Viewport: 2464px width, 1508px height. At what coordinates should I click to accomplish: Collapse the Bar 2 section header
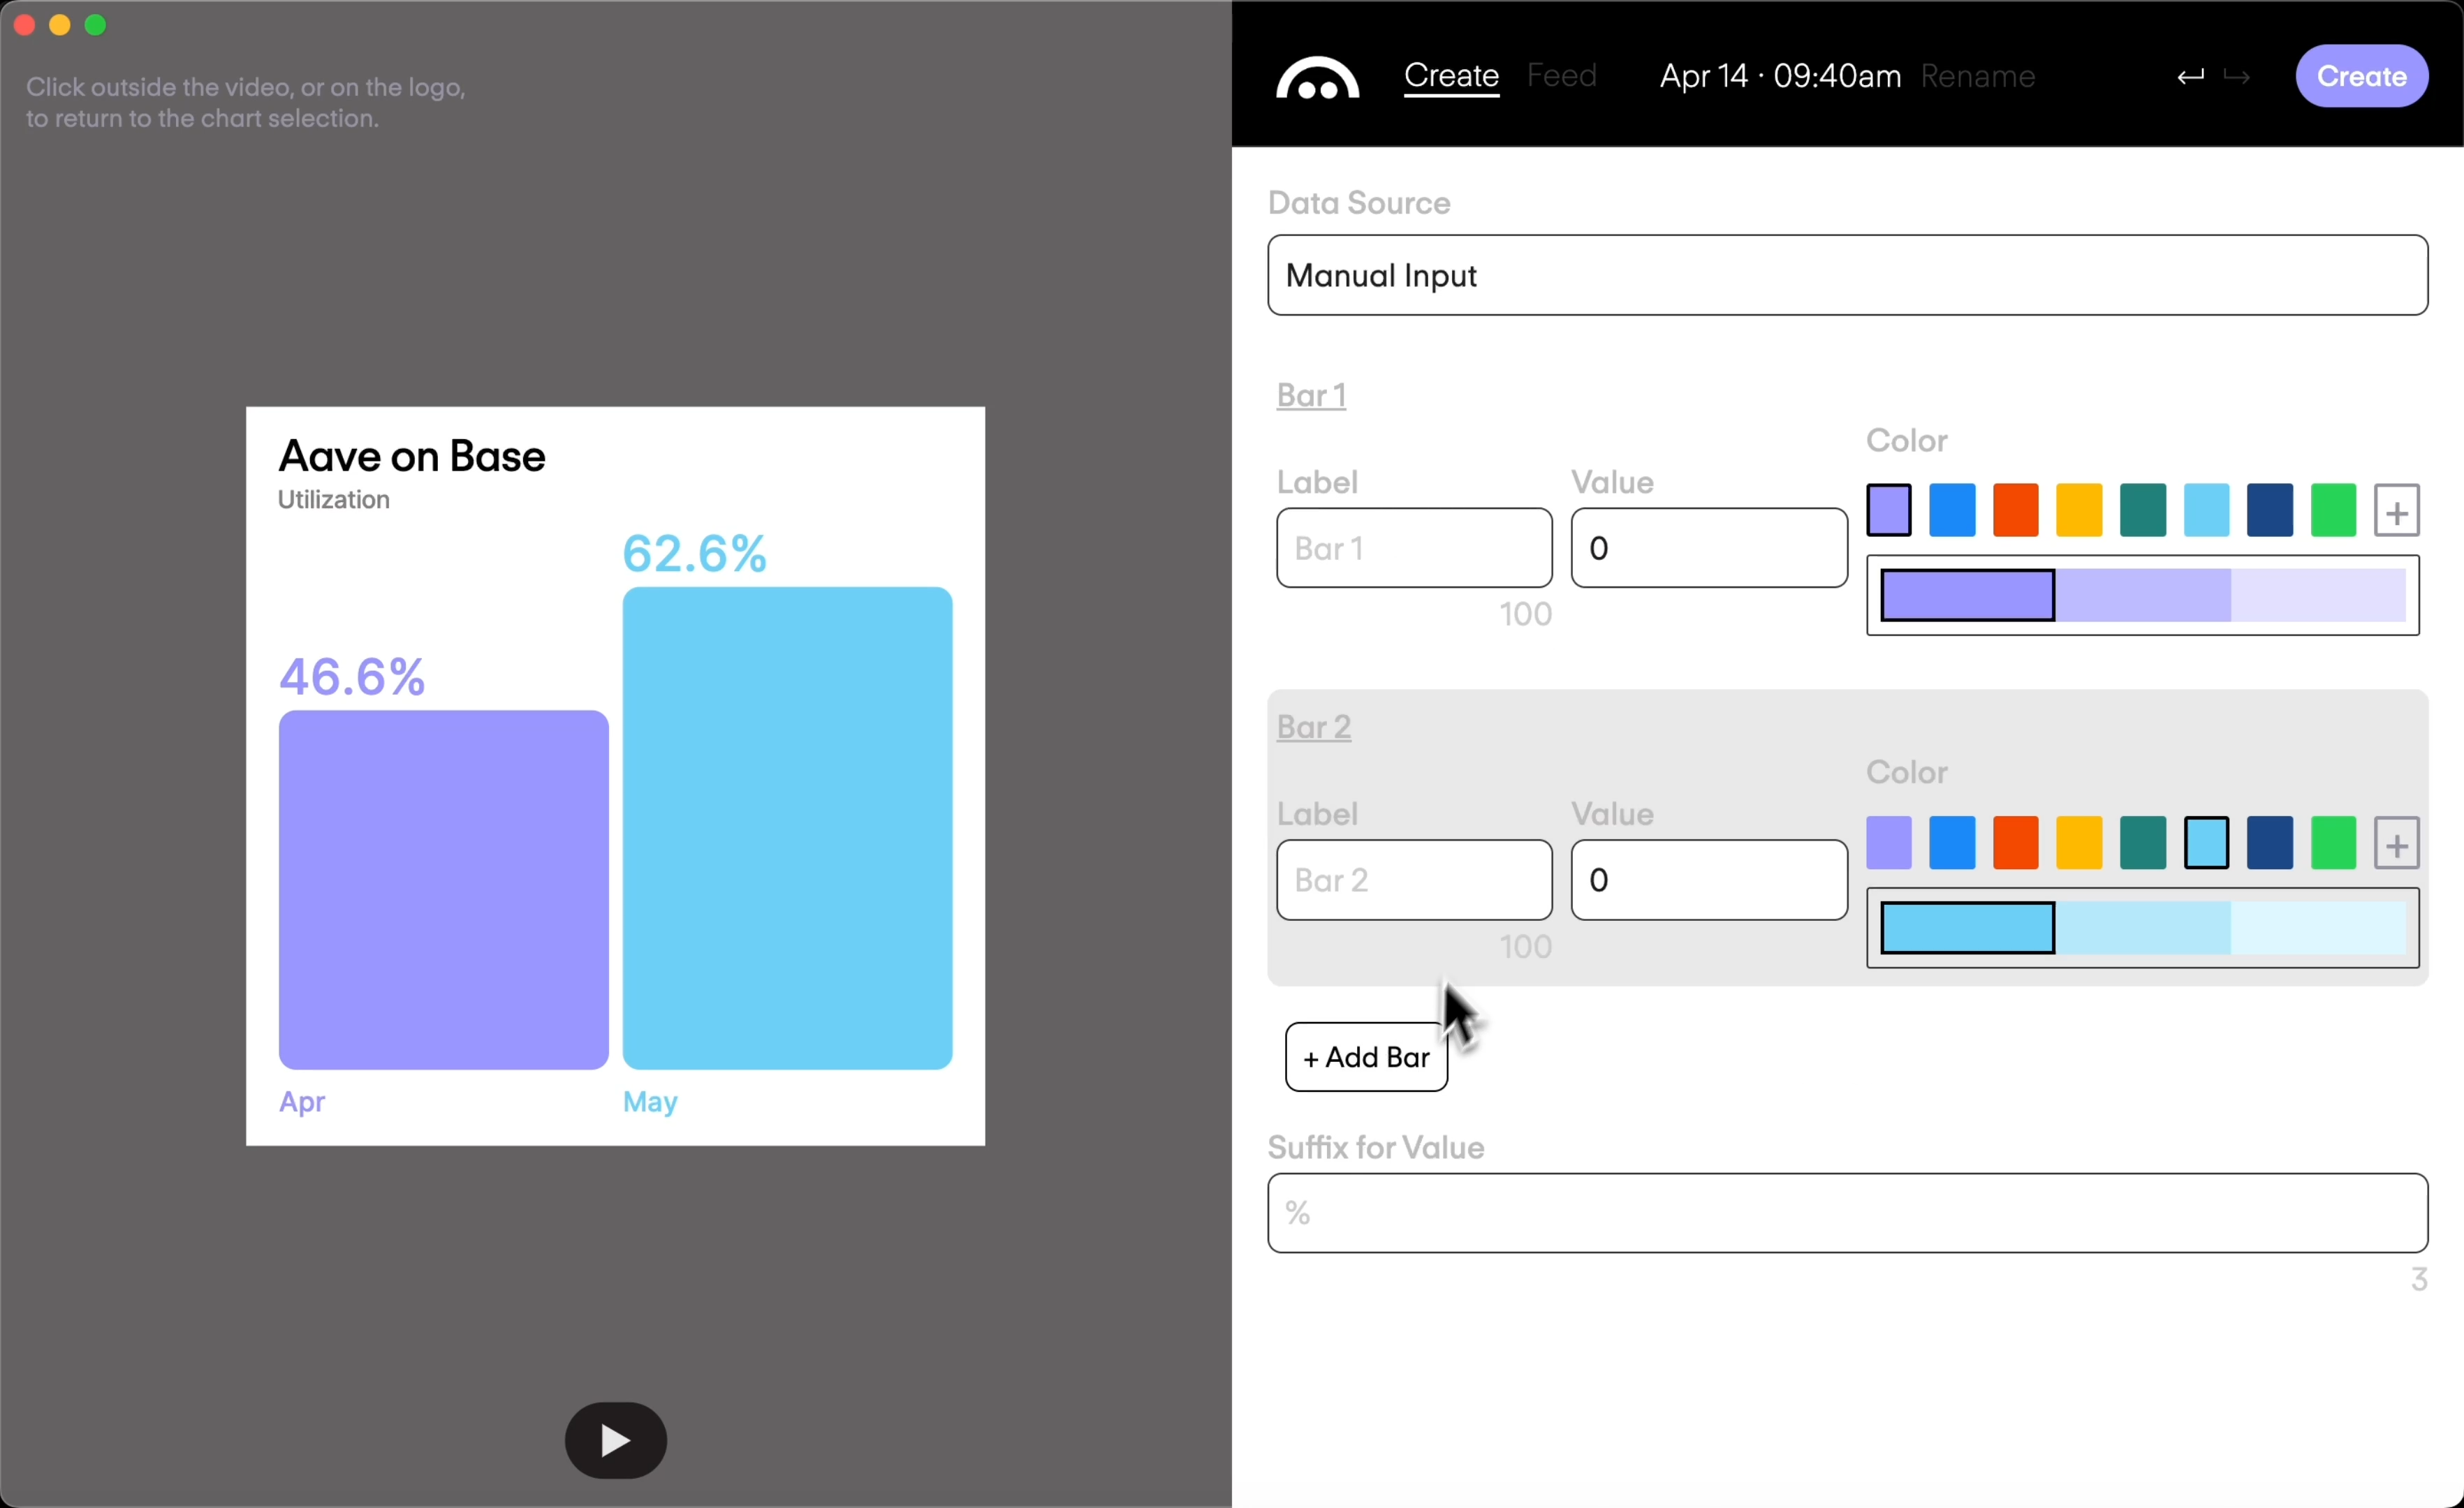click(x=1313, y=727)
